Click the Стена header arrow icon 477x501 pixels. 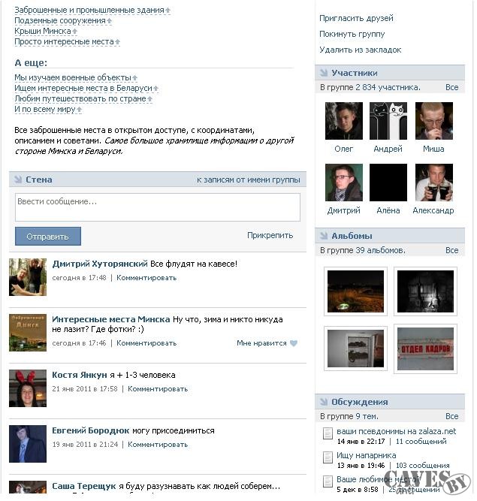click(18, 180)
